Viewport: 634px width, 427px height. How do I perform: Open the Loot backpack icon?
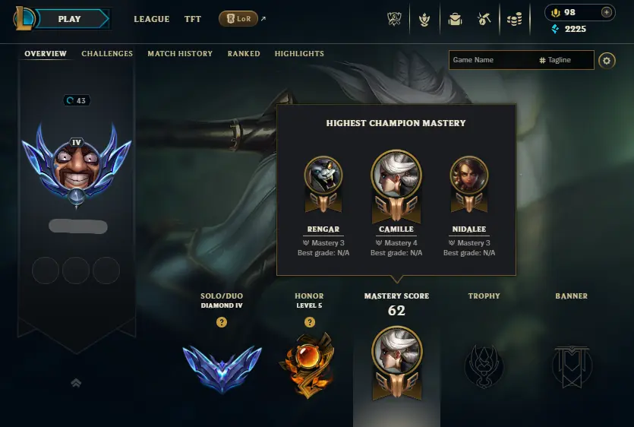455,19
